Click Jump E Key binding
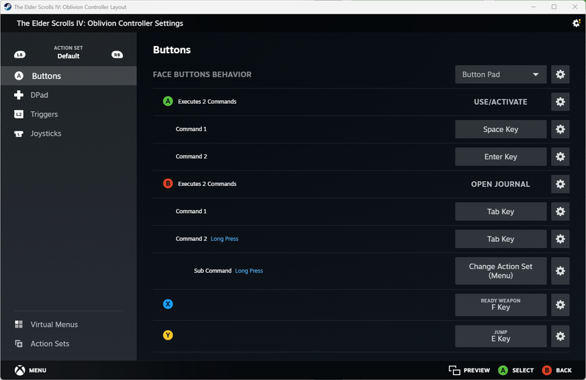Viewport: 586px width, 380px height. [x=501, y=336]
